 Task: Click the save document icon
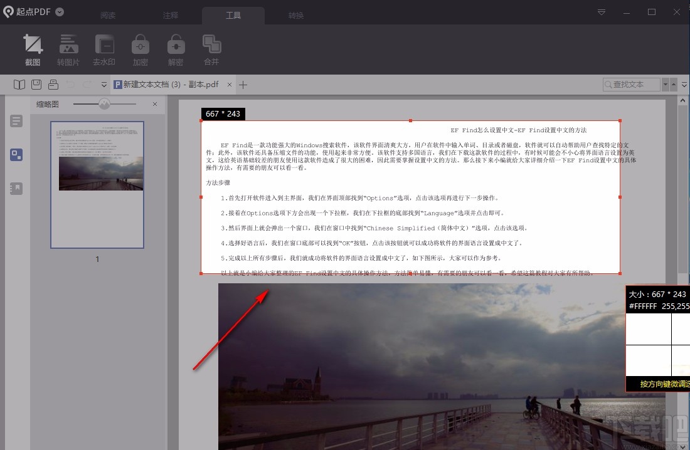[x=36, y=85]
